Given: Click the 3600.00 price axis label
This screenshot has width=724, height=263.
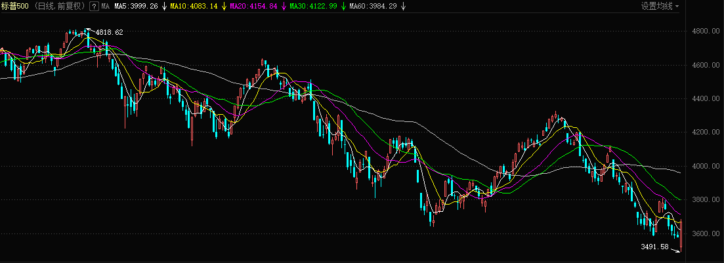Looking at the screenshot, I should tap(706, 234).
